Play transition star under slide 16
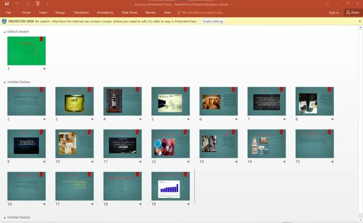 44,204
